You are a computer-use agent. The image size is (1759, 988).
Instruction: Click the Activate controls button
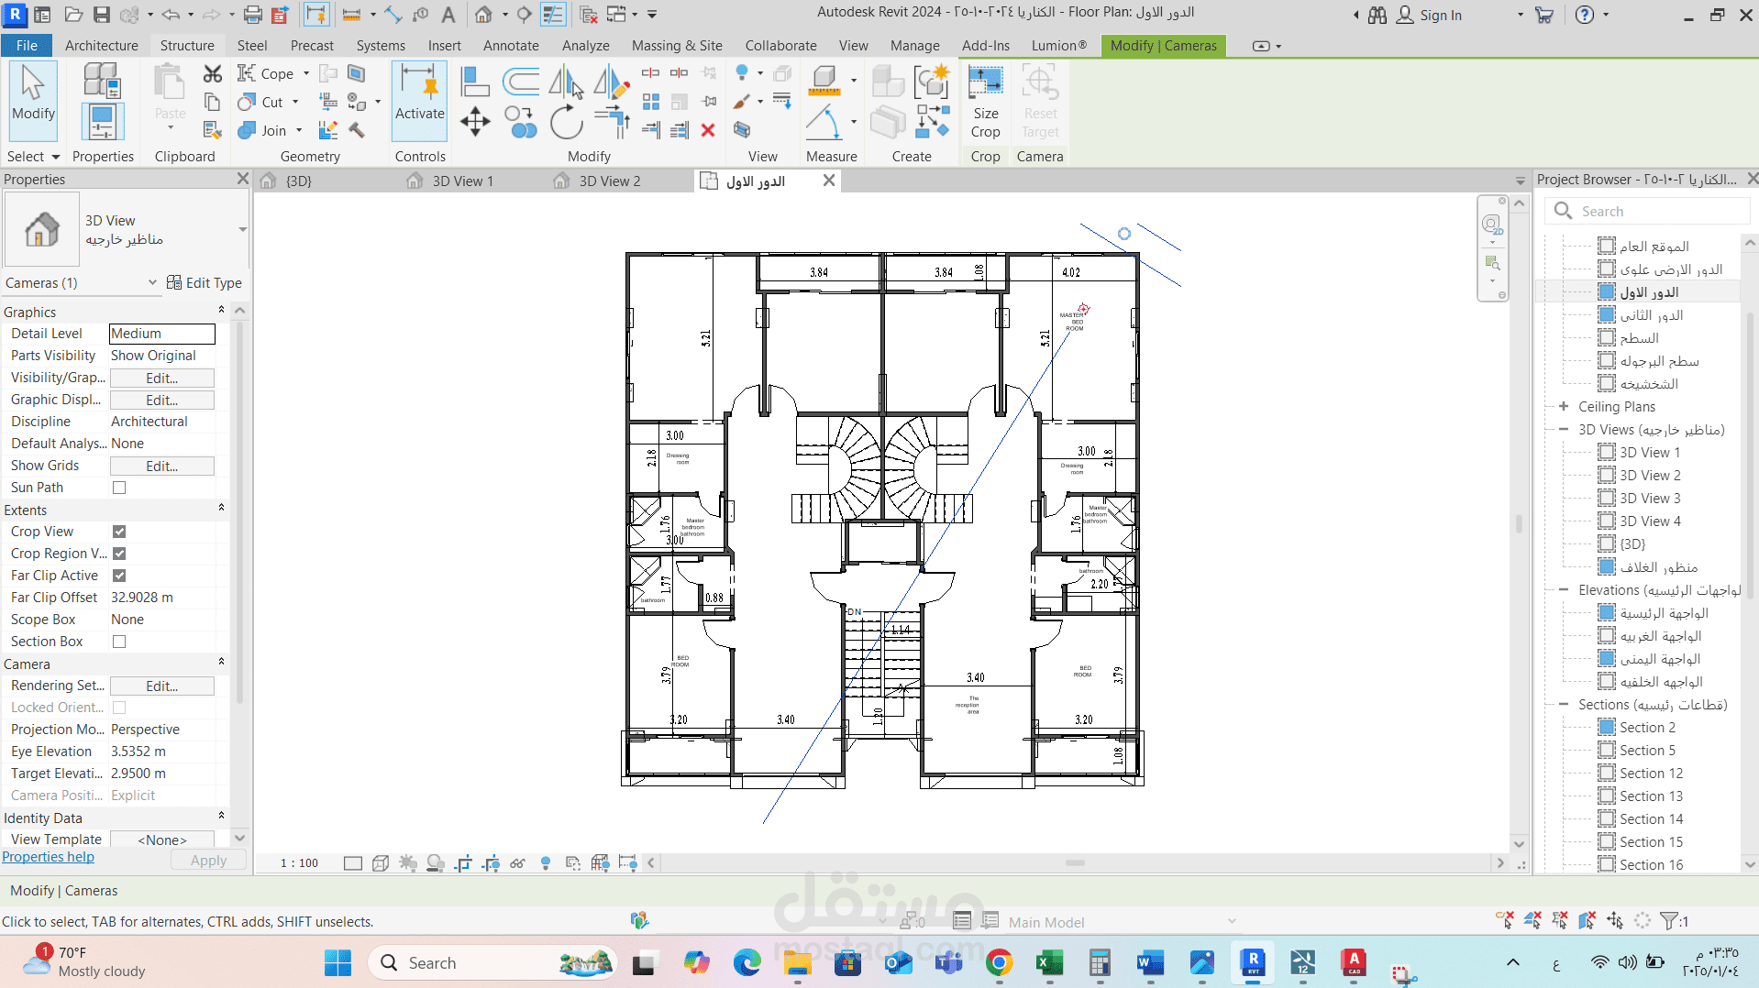[x=419, y=101]
